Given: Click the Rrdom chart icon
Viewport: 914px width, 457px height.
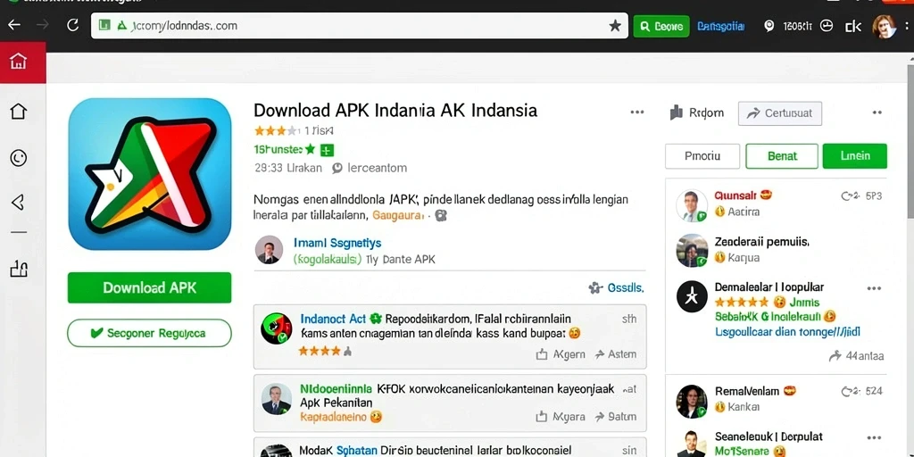Looking at the screenshot, I should click(x=677, y=112).
